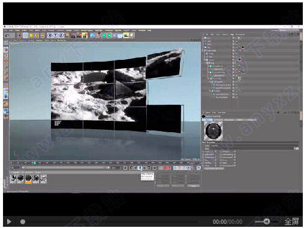This screenshot has height=228, width=304.
Task: Select the last material thumbnail
Action: tap(43, 179)
